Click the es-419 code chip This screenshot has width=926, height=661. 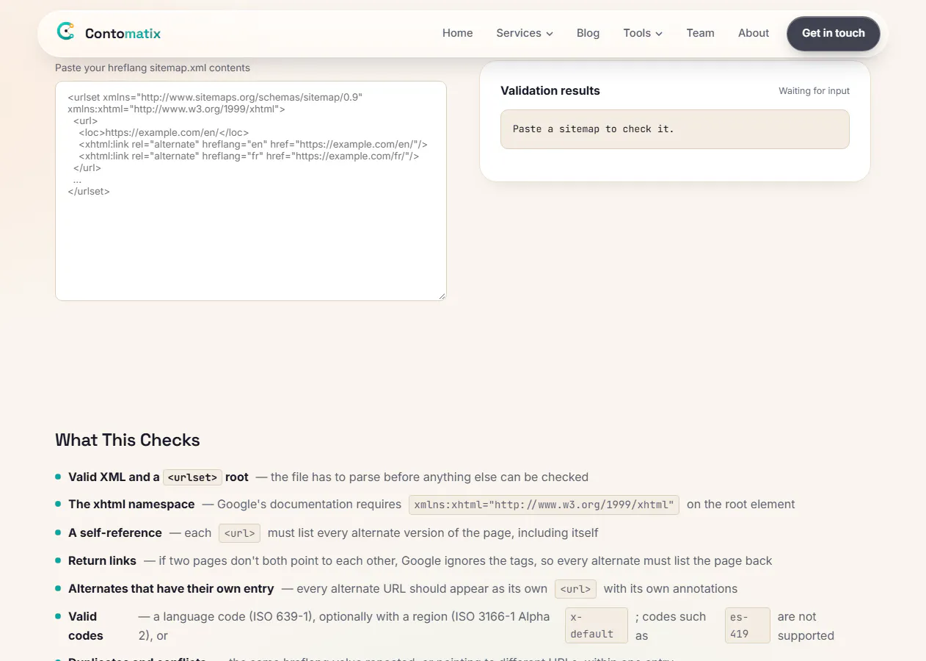coord(747,626)
